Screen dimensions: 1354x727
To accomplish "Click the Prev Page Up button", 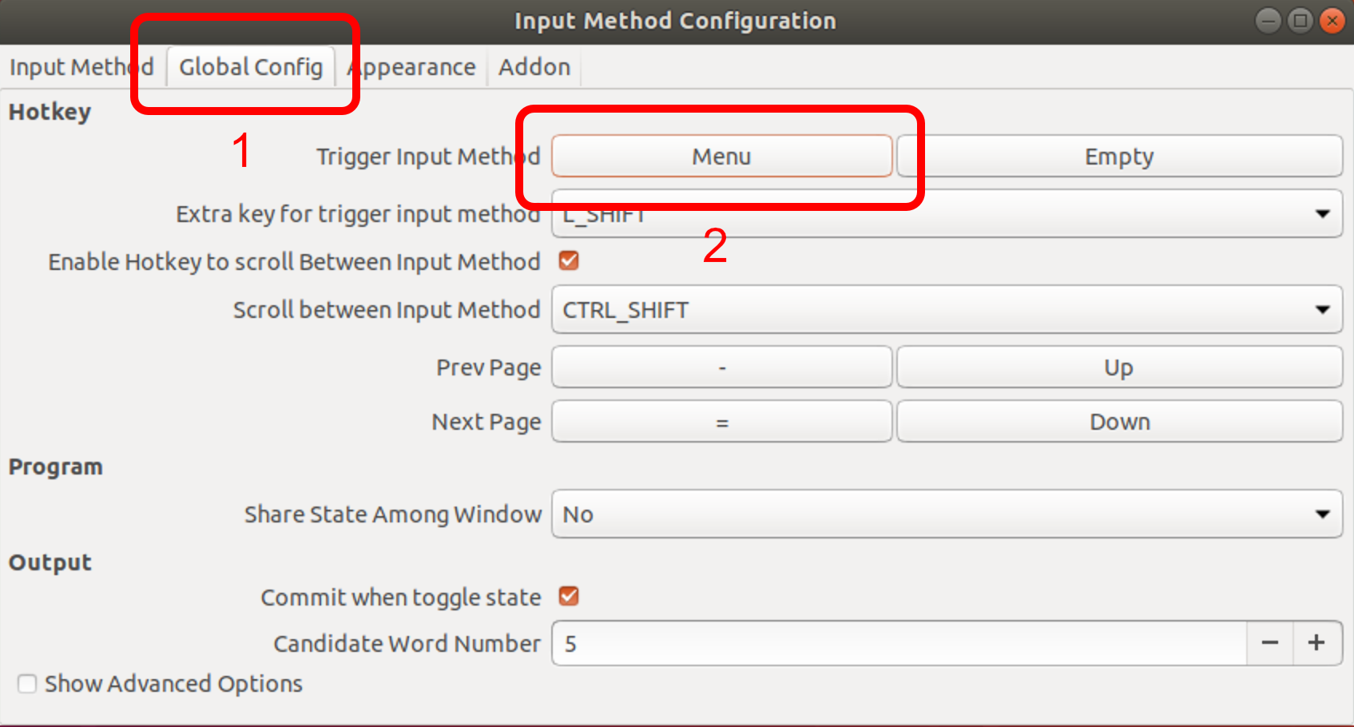I will click(x=1119, y=367).
